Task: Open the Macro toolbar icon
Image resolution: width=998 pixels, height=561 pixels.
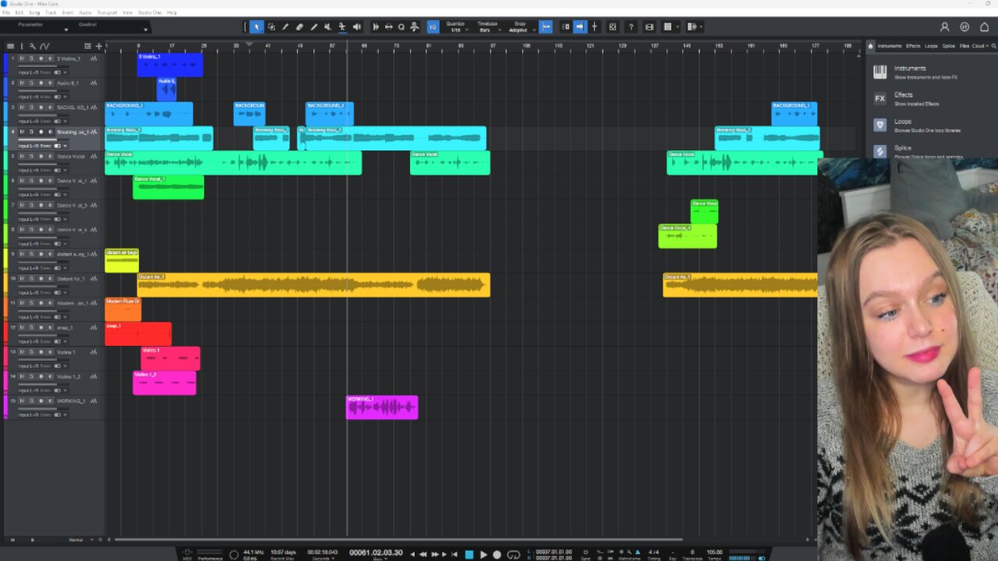Action: coord(414,26)
